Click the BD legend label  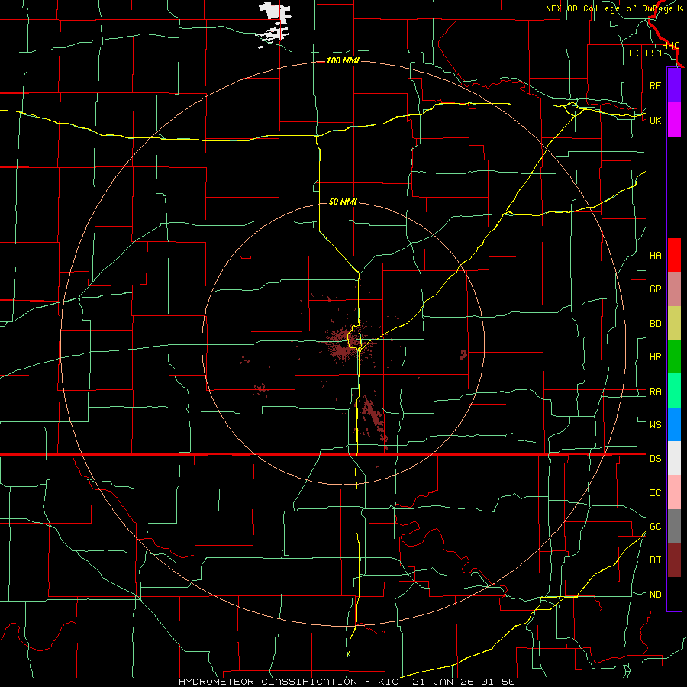point(656,324)
